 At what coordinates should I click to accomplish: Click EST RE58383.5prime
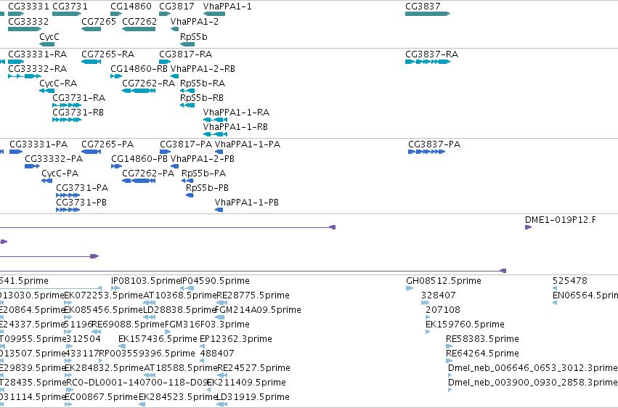coord(450,346)
